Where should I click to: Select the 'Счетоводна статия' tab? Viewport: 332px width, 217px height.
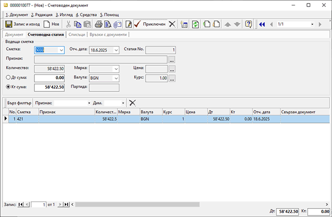[46, 34]
